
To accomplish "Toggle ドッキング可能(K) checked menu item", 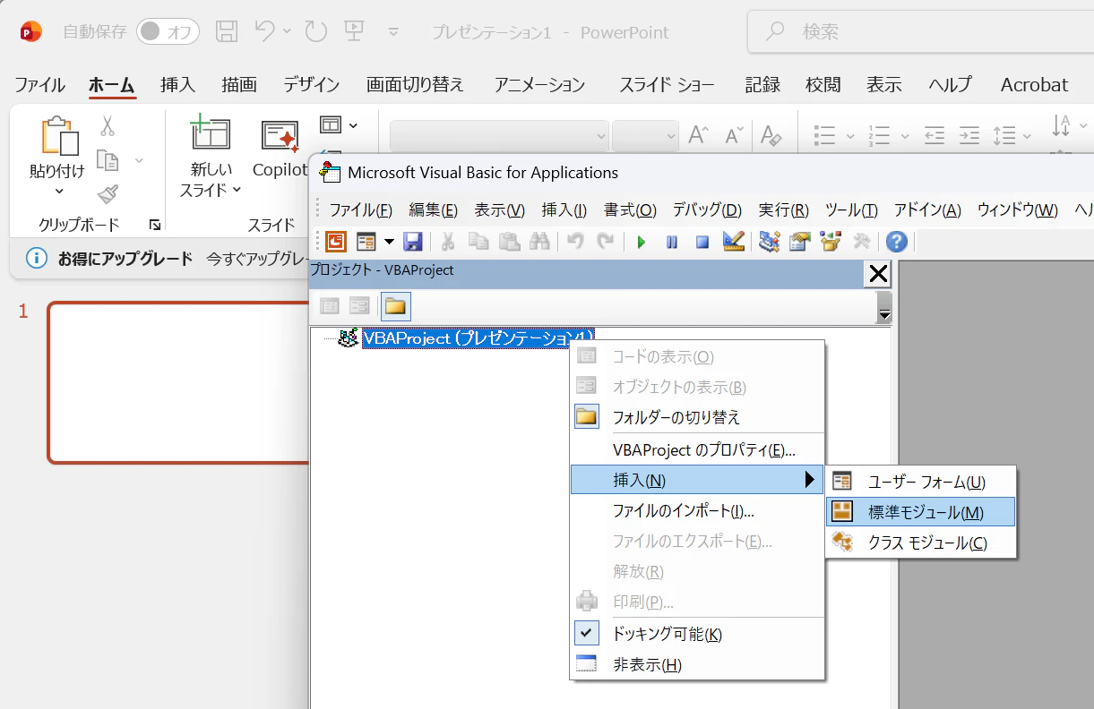I will point(697,634).
